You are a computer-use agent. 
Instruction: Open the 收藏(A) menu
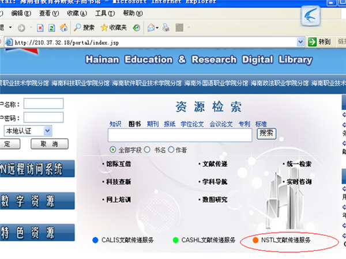(77, 13)
